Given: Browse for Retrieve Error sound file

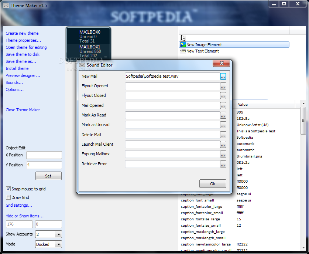Looking at the screenshot, I should pos(223,164).
